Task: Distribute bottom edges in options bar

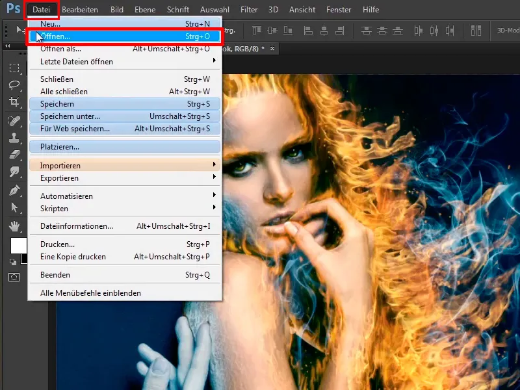Action: 398,31
